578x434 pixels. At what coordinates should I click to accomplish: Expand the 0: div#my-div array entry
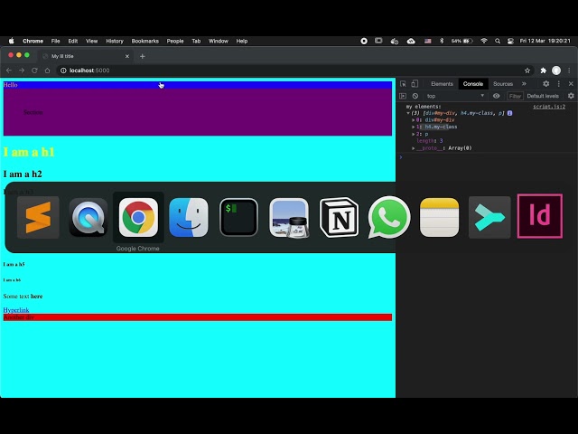pyautogui.click(x=414, y=120)
